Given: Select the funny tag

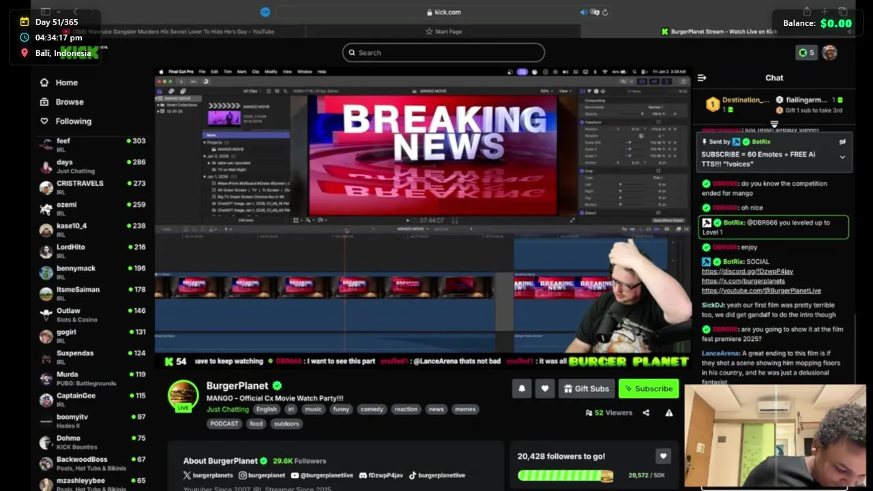Looking at the screenshot, I should point(342,409).
